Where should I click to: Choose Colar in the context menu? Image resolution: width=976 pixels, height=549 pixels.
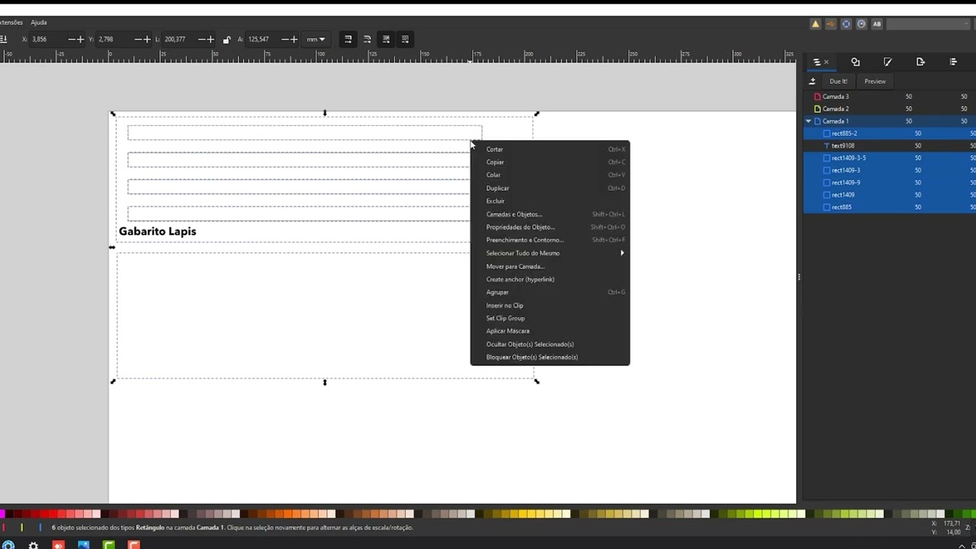[x=550, y=175]
